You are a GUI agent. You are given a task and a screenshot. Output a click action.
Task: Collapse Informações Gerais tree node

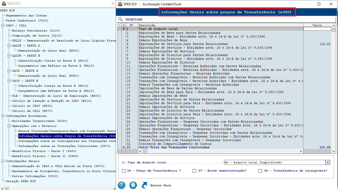[3, 161]
